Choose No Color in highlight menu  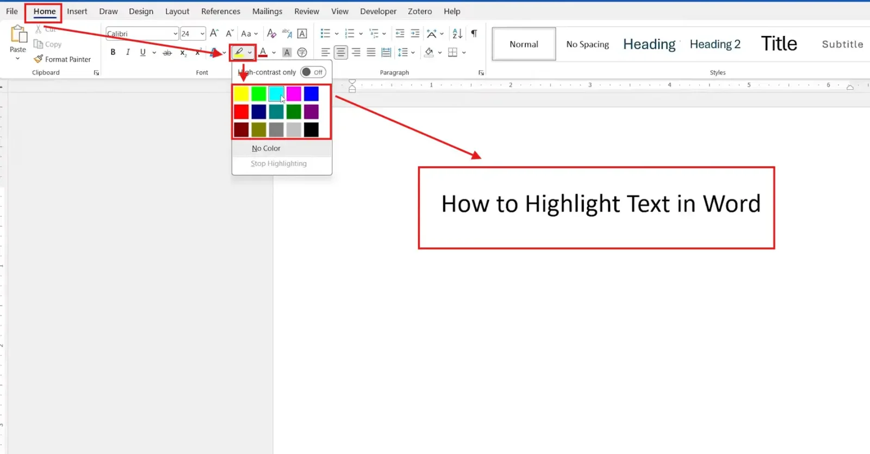[282, 148]
